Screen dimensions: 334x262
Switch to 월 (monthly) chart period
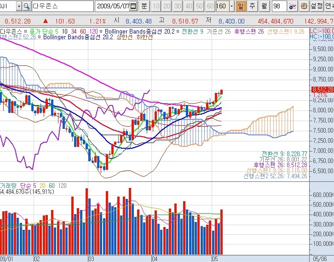point(264,6)
